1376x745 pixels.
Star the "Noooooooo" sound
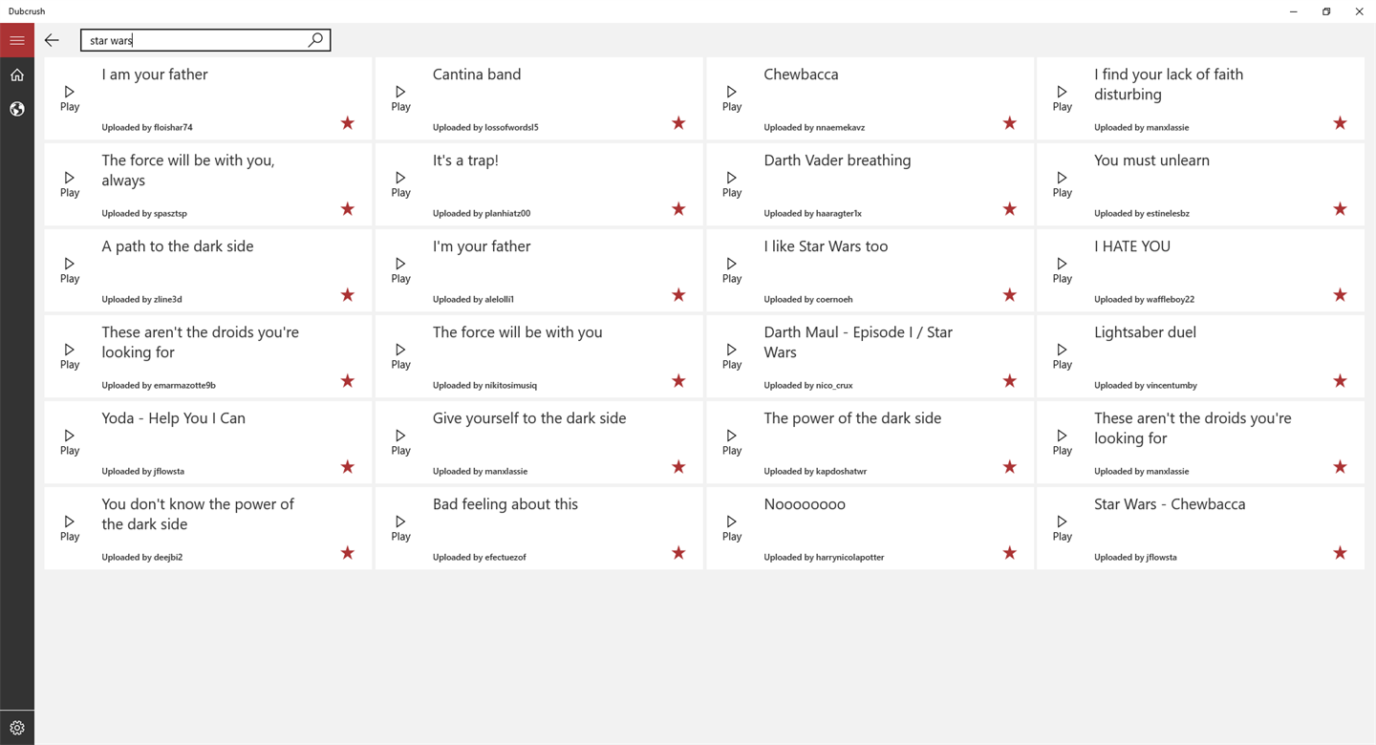point(1009,553)
